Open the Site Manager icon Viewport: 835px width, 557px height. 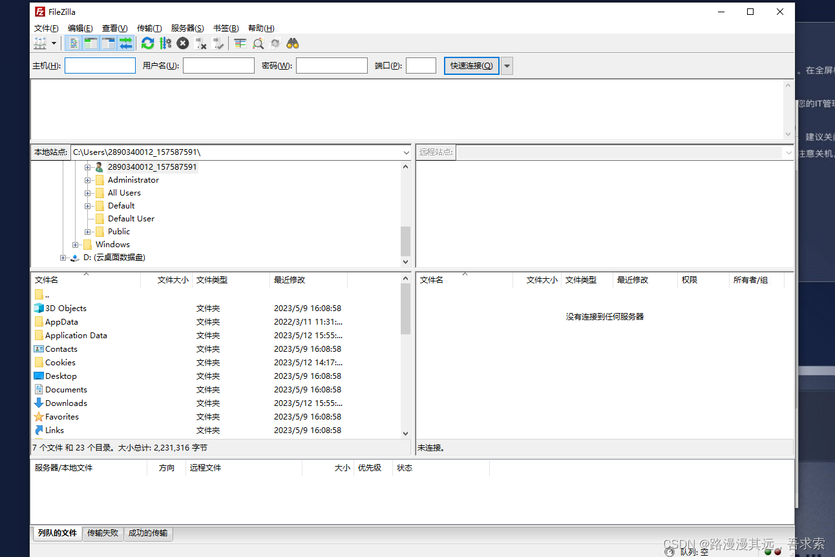pos(40,43)
